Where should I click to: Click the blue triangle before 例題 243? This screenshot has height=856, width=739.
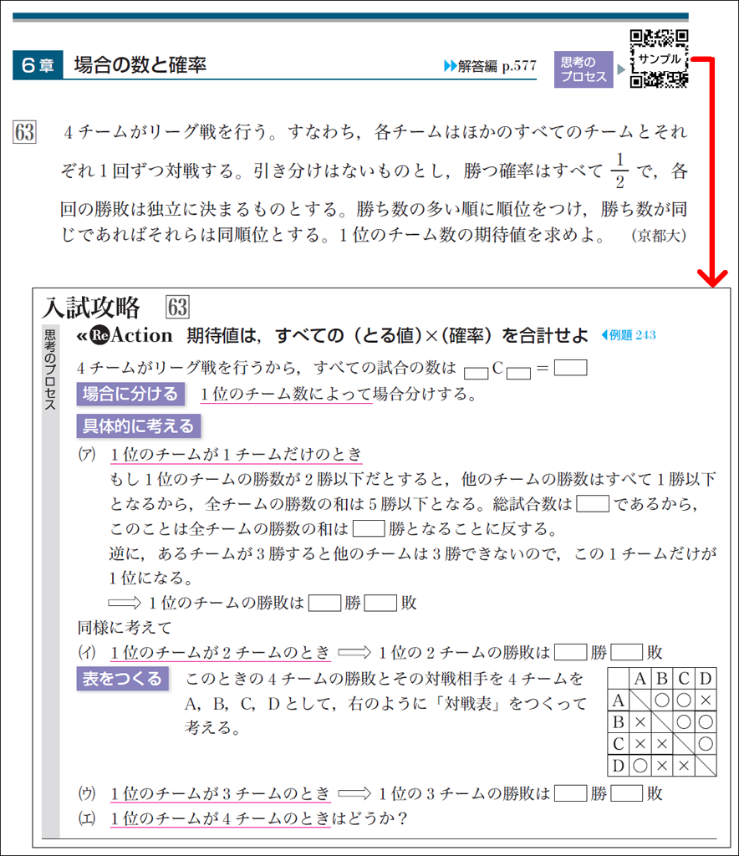click(x=605, y=336)
